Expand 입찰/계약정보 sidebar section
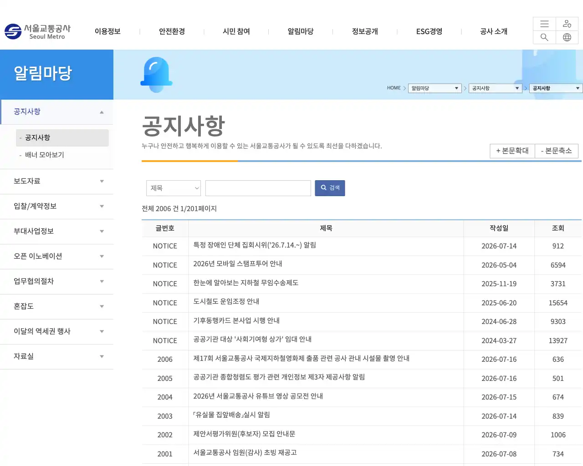 click(x=56, y=206)
